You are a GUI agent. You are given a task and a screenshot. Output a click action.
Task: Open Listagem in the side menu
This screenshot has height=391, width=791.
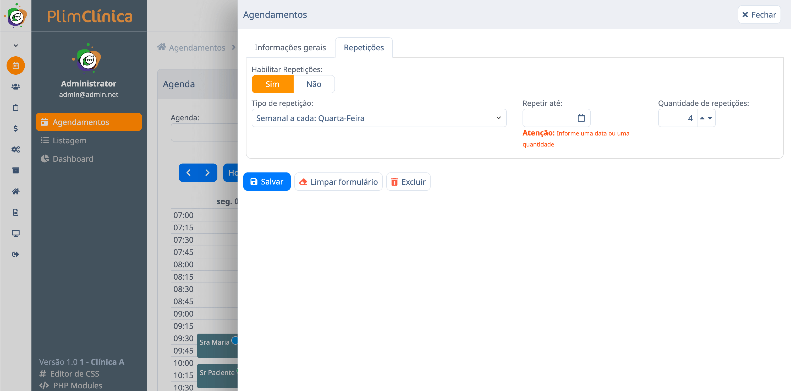(x=69, y=140)
